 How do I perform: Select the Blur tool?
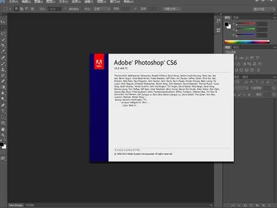click(3, 93)
